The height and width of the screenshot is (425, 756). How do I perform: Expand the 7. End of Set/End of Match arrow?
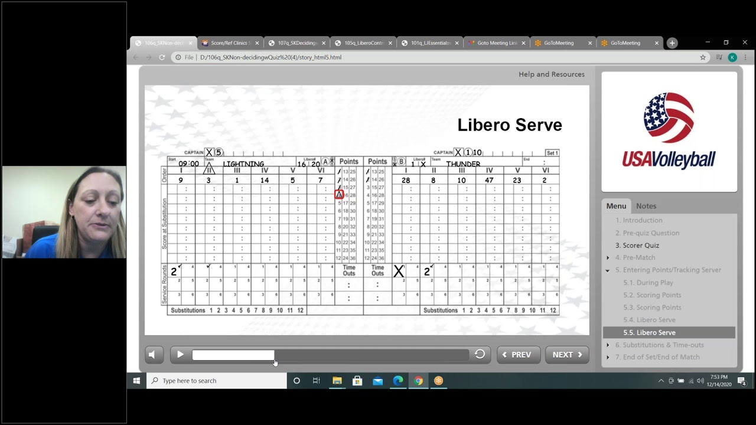[x=608, y=358]
